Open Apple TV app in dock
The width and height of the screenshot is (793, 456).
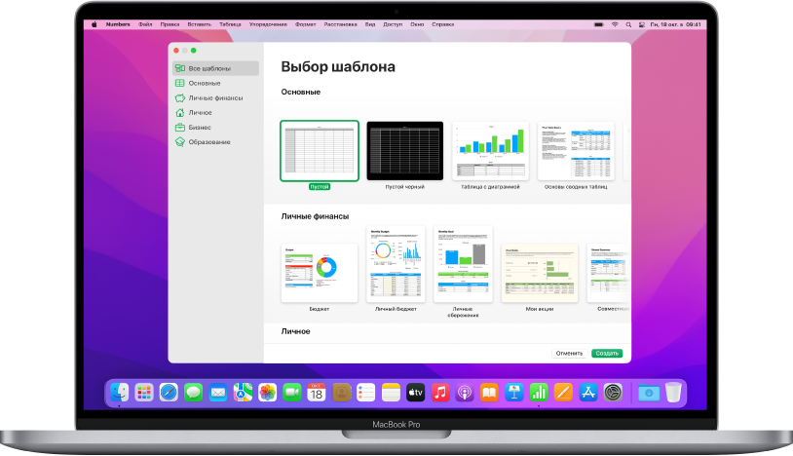[x=415, y=393]
